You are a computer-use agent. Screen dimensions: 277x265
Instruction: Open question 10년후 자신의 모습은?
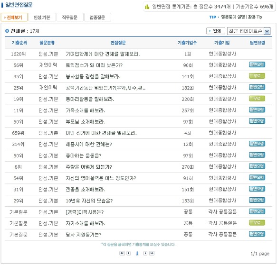tap(89, 201)
